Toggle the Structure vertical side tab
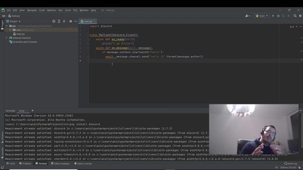Image resolution: width=303 pixels, height=170 pixels. pos(2,137)
